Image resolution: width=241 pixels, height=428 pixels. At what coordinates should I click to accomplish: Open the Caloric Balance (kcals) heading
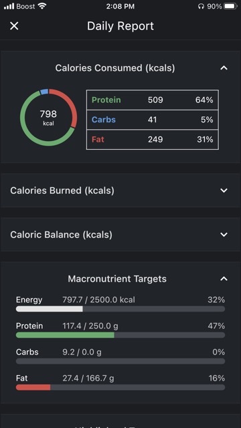[61, 235]
